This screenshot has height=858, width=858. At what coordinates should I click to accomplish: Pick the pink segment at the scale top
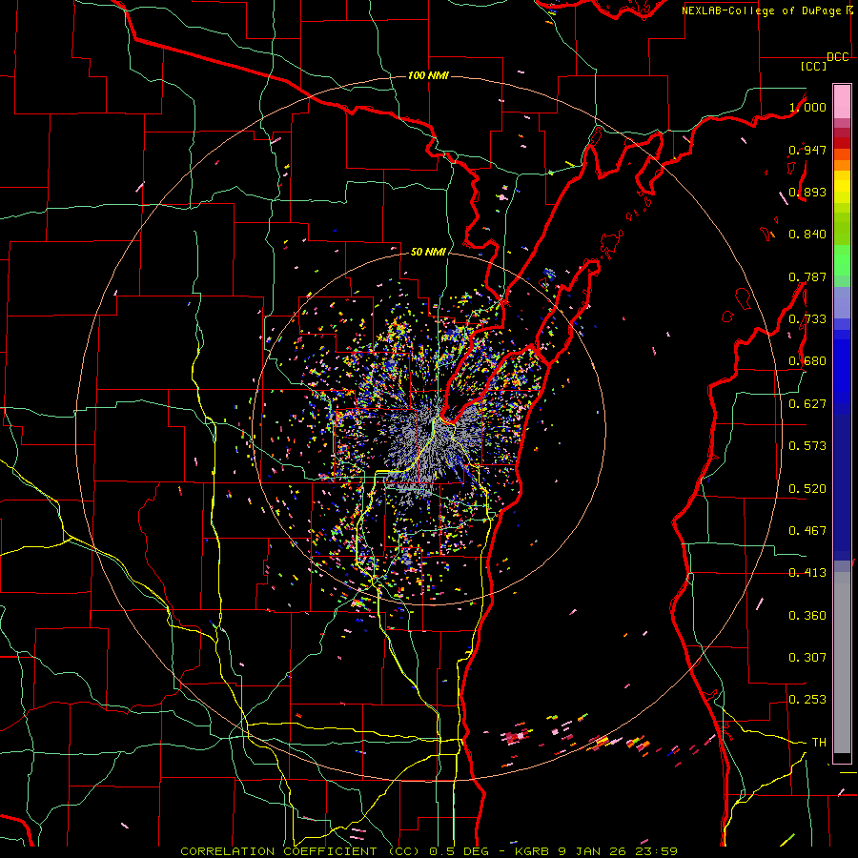pos(842,101)
